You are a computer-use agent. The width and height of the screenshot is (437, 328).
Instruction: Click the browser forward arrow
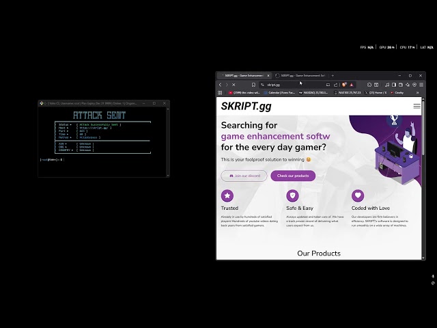click(227, 85)
